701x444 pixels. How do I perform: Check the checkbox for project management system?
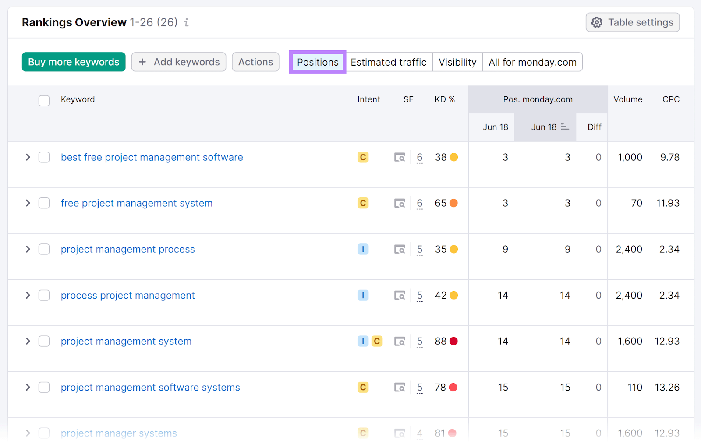click(x=44, y=341)
